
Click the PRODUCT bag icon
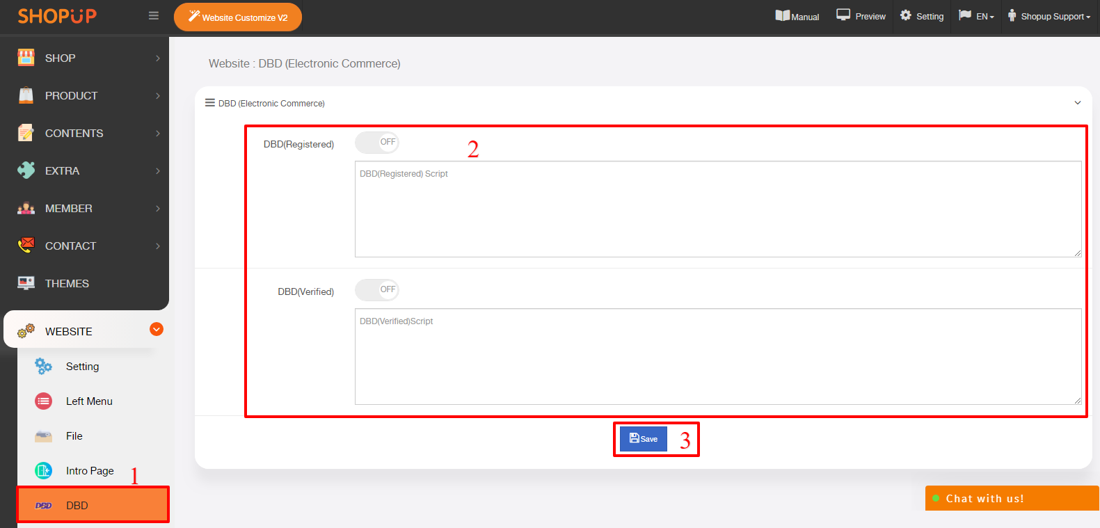click(x=26, y=95)
